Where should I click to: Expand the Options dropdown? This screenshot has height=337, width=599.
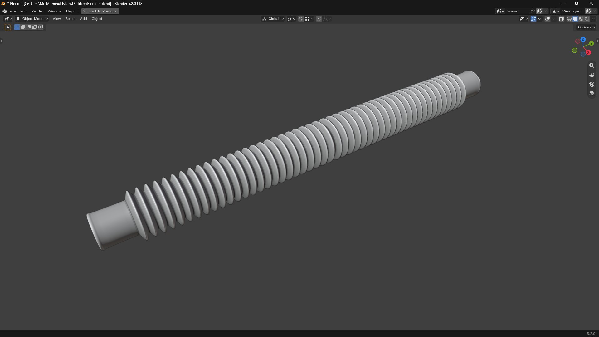[x=587, y=27]
